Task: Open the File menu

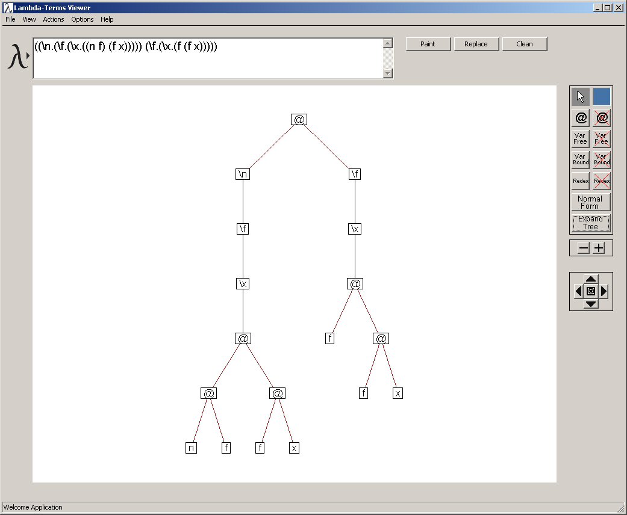Action: coord(10,19)
